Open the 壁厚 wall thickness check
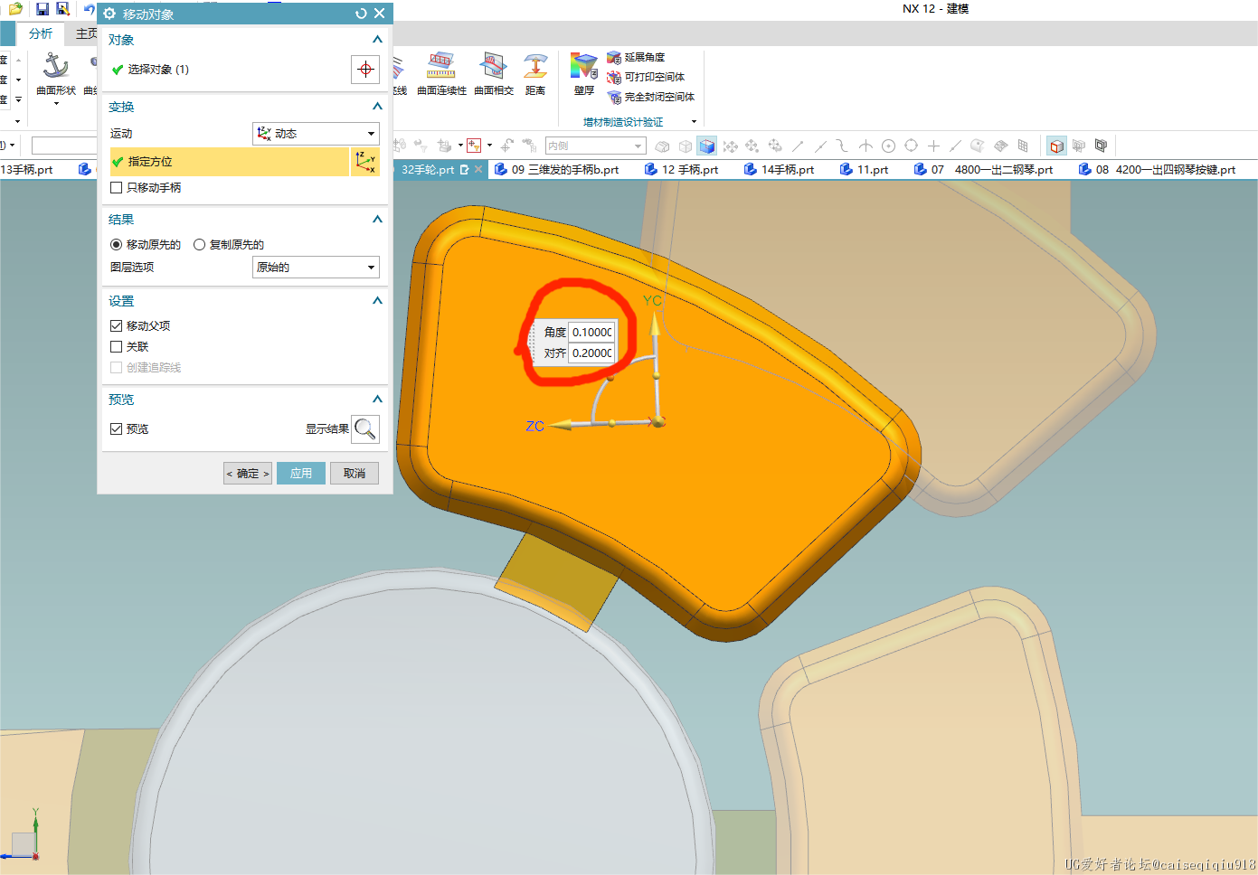This screenshot has height=875, width=1258. pos(584,74)
